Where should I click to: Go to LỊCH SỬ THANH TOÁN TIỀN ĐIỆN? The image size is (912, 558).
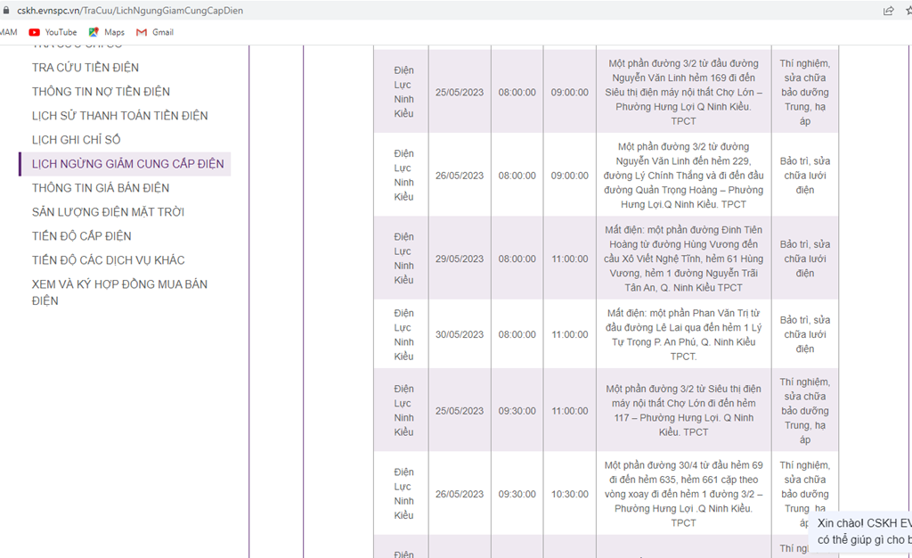pyautogui.click(x=119, y=116)
